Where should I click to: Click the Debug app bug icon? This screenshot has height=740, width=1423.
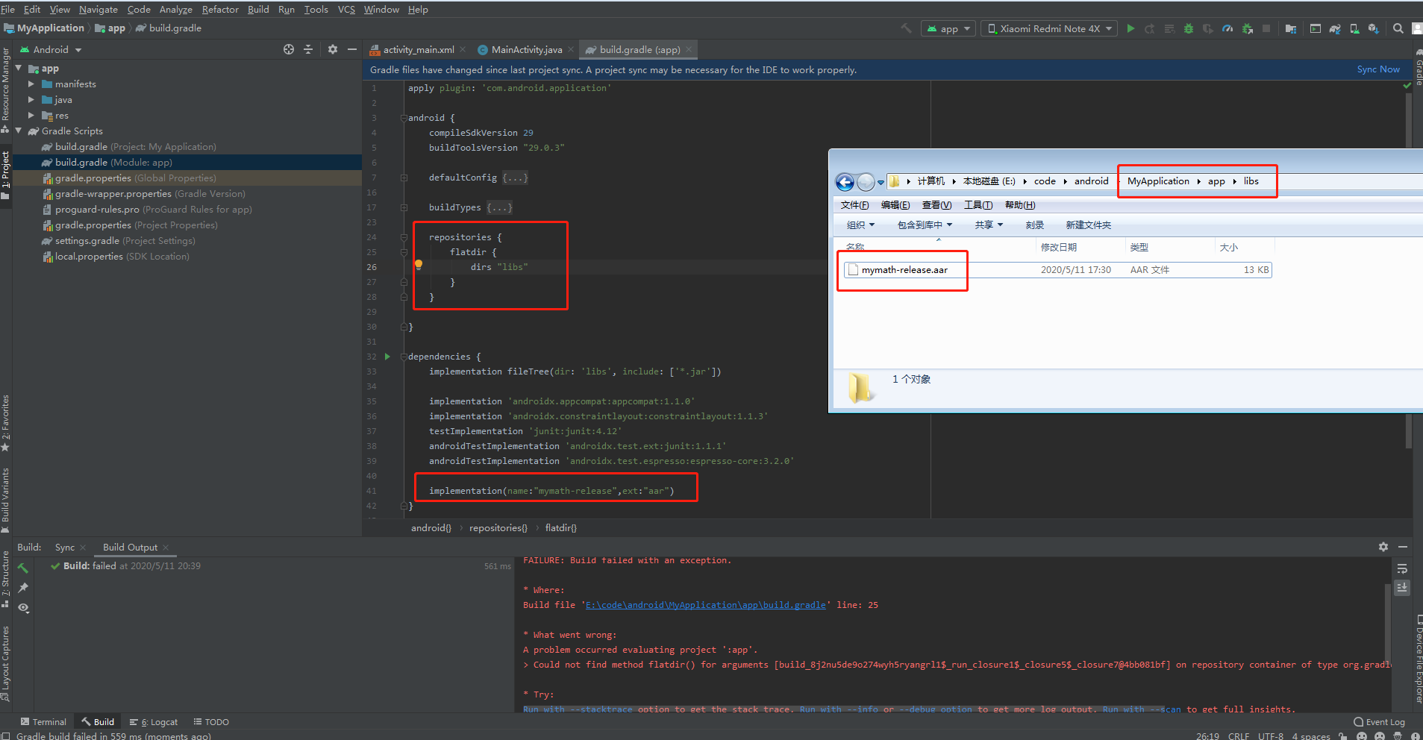(x=1189, y=29)
